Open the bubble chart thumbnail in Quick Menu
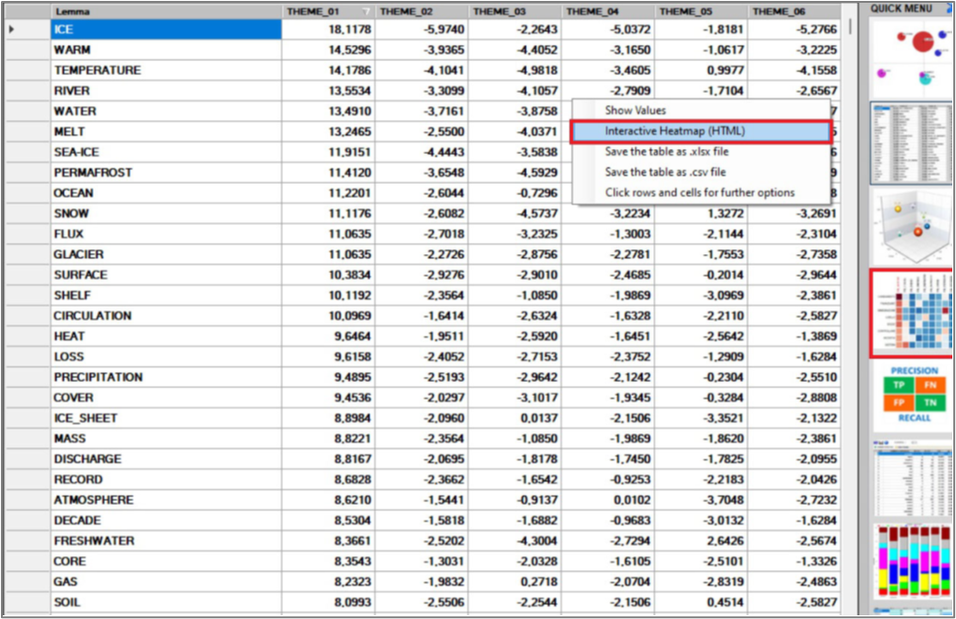This screenshot has height=619, width=956. 909,56
